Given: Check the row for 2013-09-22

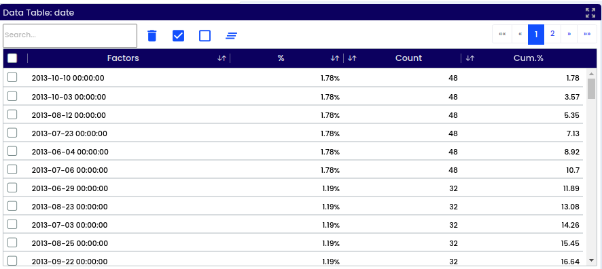Looking at the screenshot, I should [12, 261].
